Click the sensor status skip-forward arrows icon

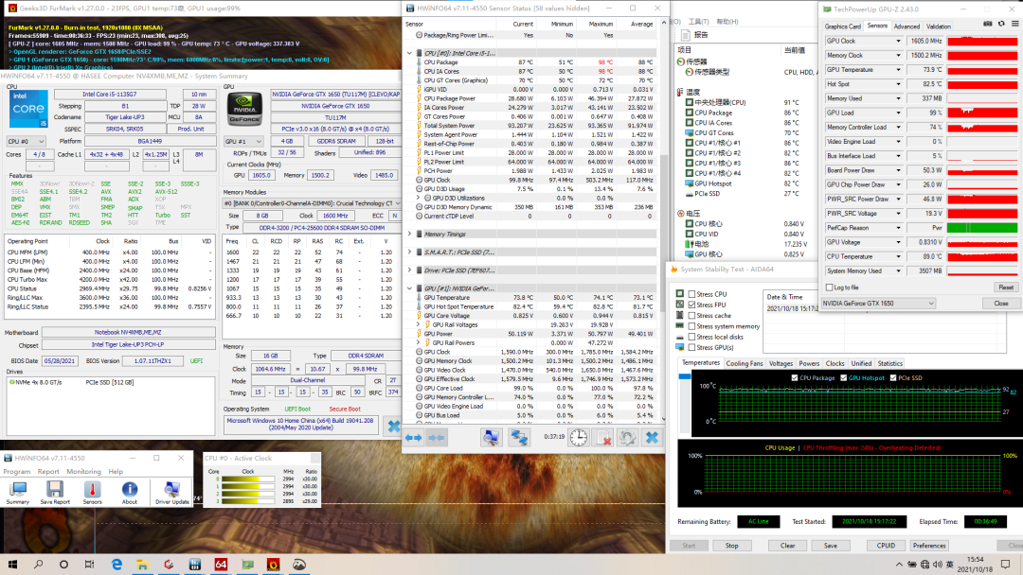(x=437, y=438)
